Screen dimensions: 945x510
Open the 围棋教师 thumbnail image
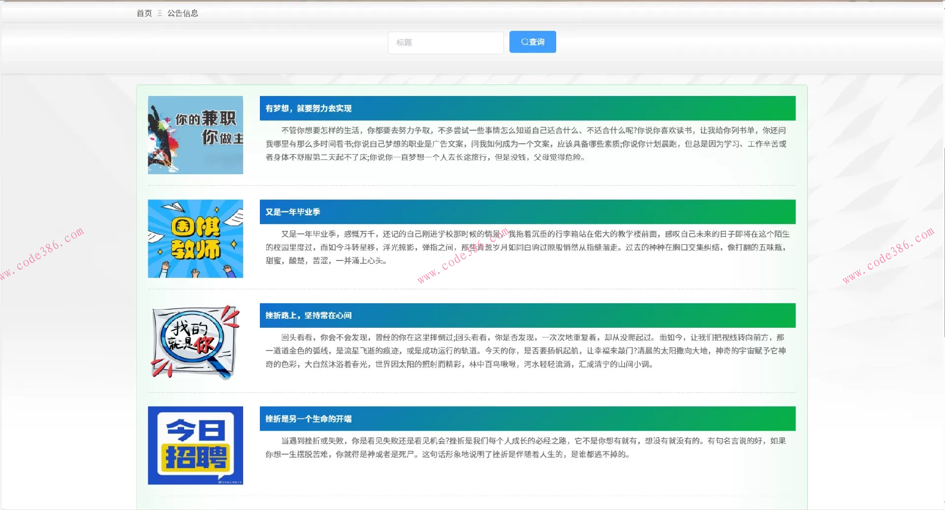pyautogui.click(x=195, y=238)
